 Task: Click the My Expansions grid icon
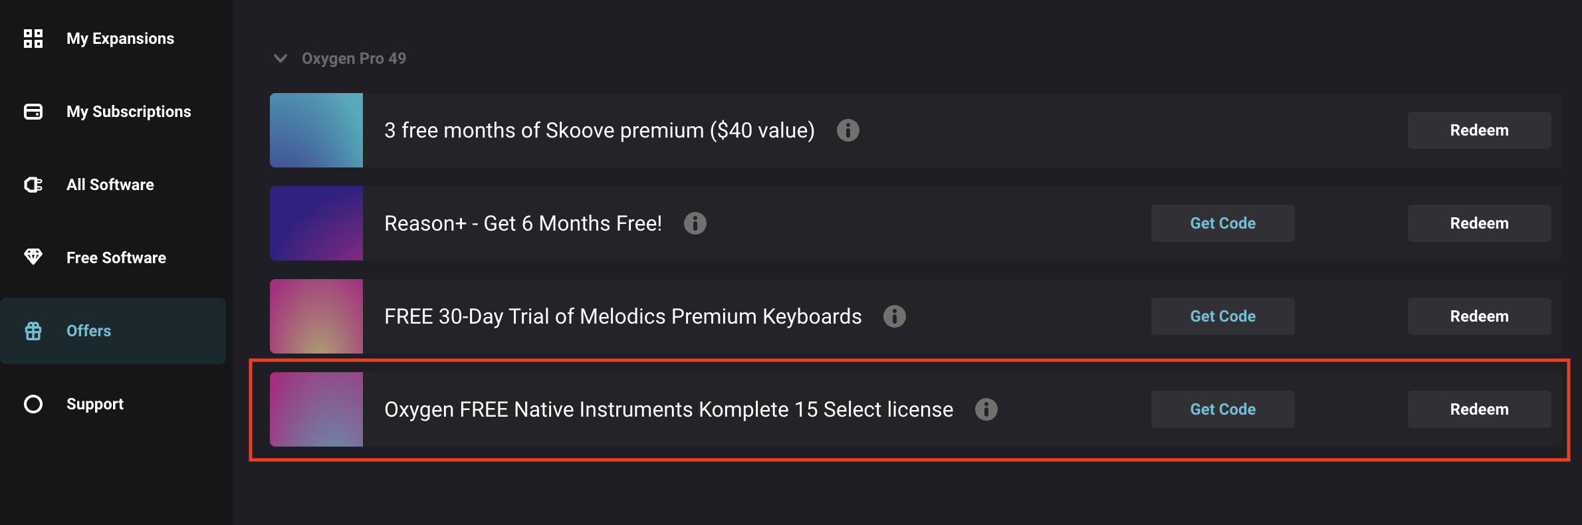[33, 39]
